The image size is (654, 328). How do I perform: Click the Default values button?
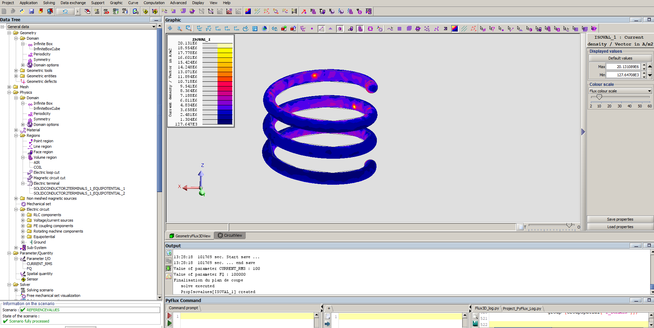point(620,58)
